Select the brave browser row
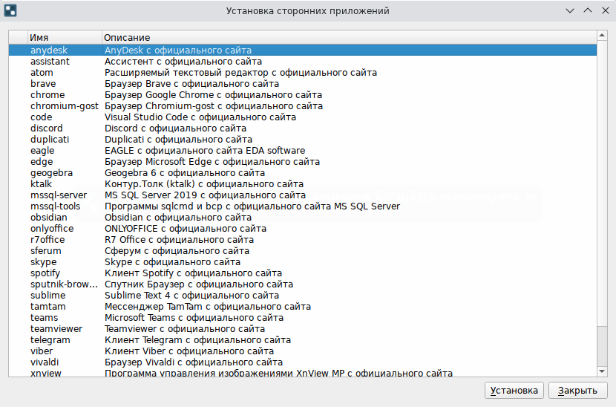The height and width of the screenshot is (407, 616). (x=303, y=83)
